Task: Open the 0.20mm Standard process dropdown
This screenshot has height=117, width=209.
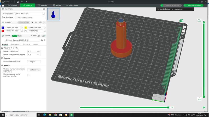Action: [22, 40]
